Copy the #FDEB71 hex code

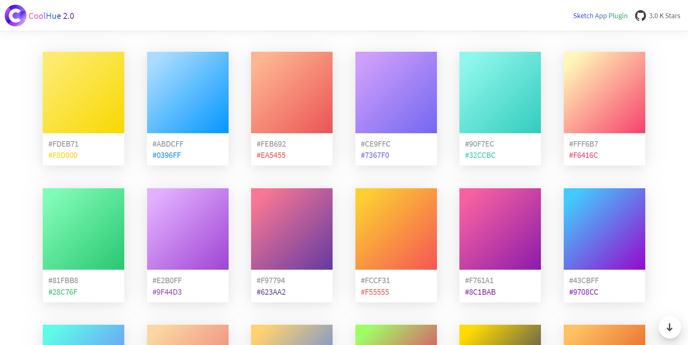tap(63, 144)
